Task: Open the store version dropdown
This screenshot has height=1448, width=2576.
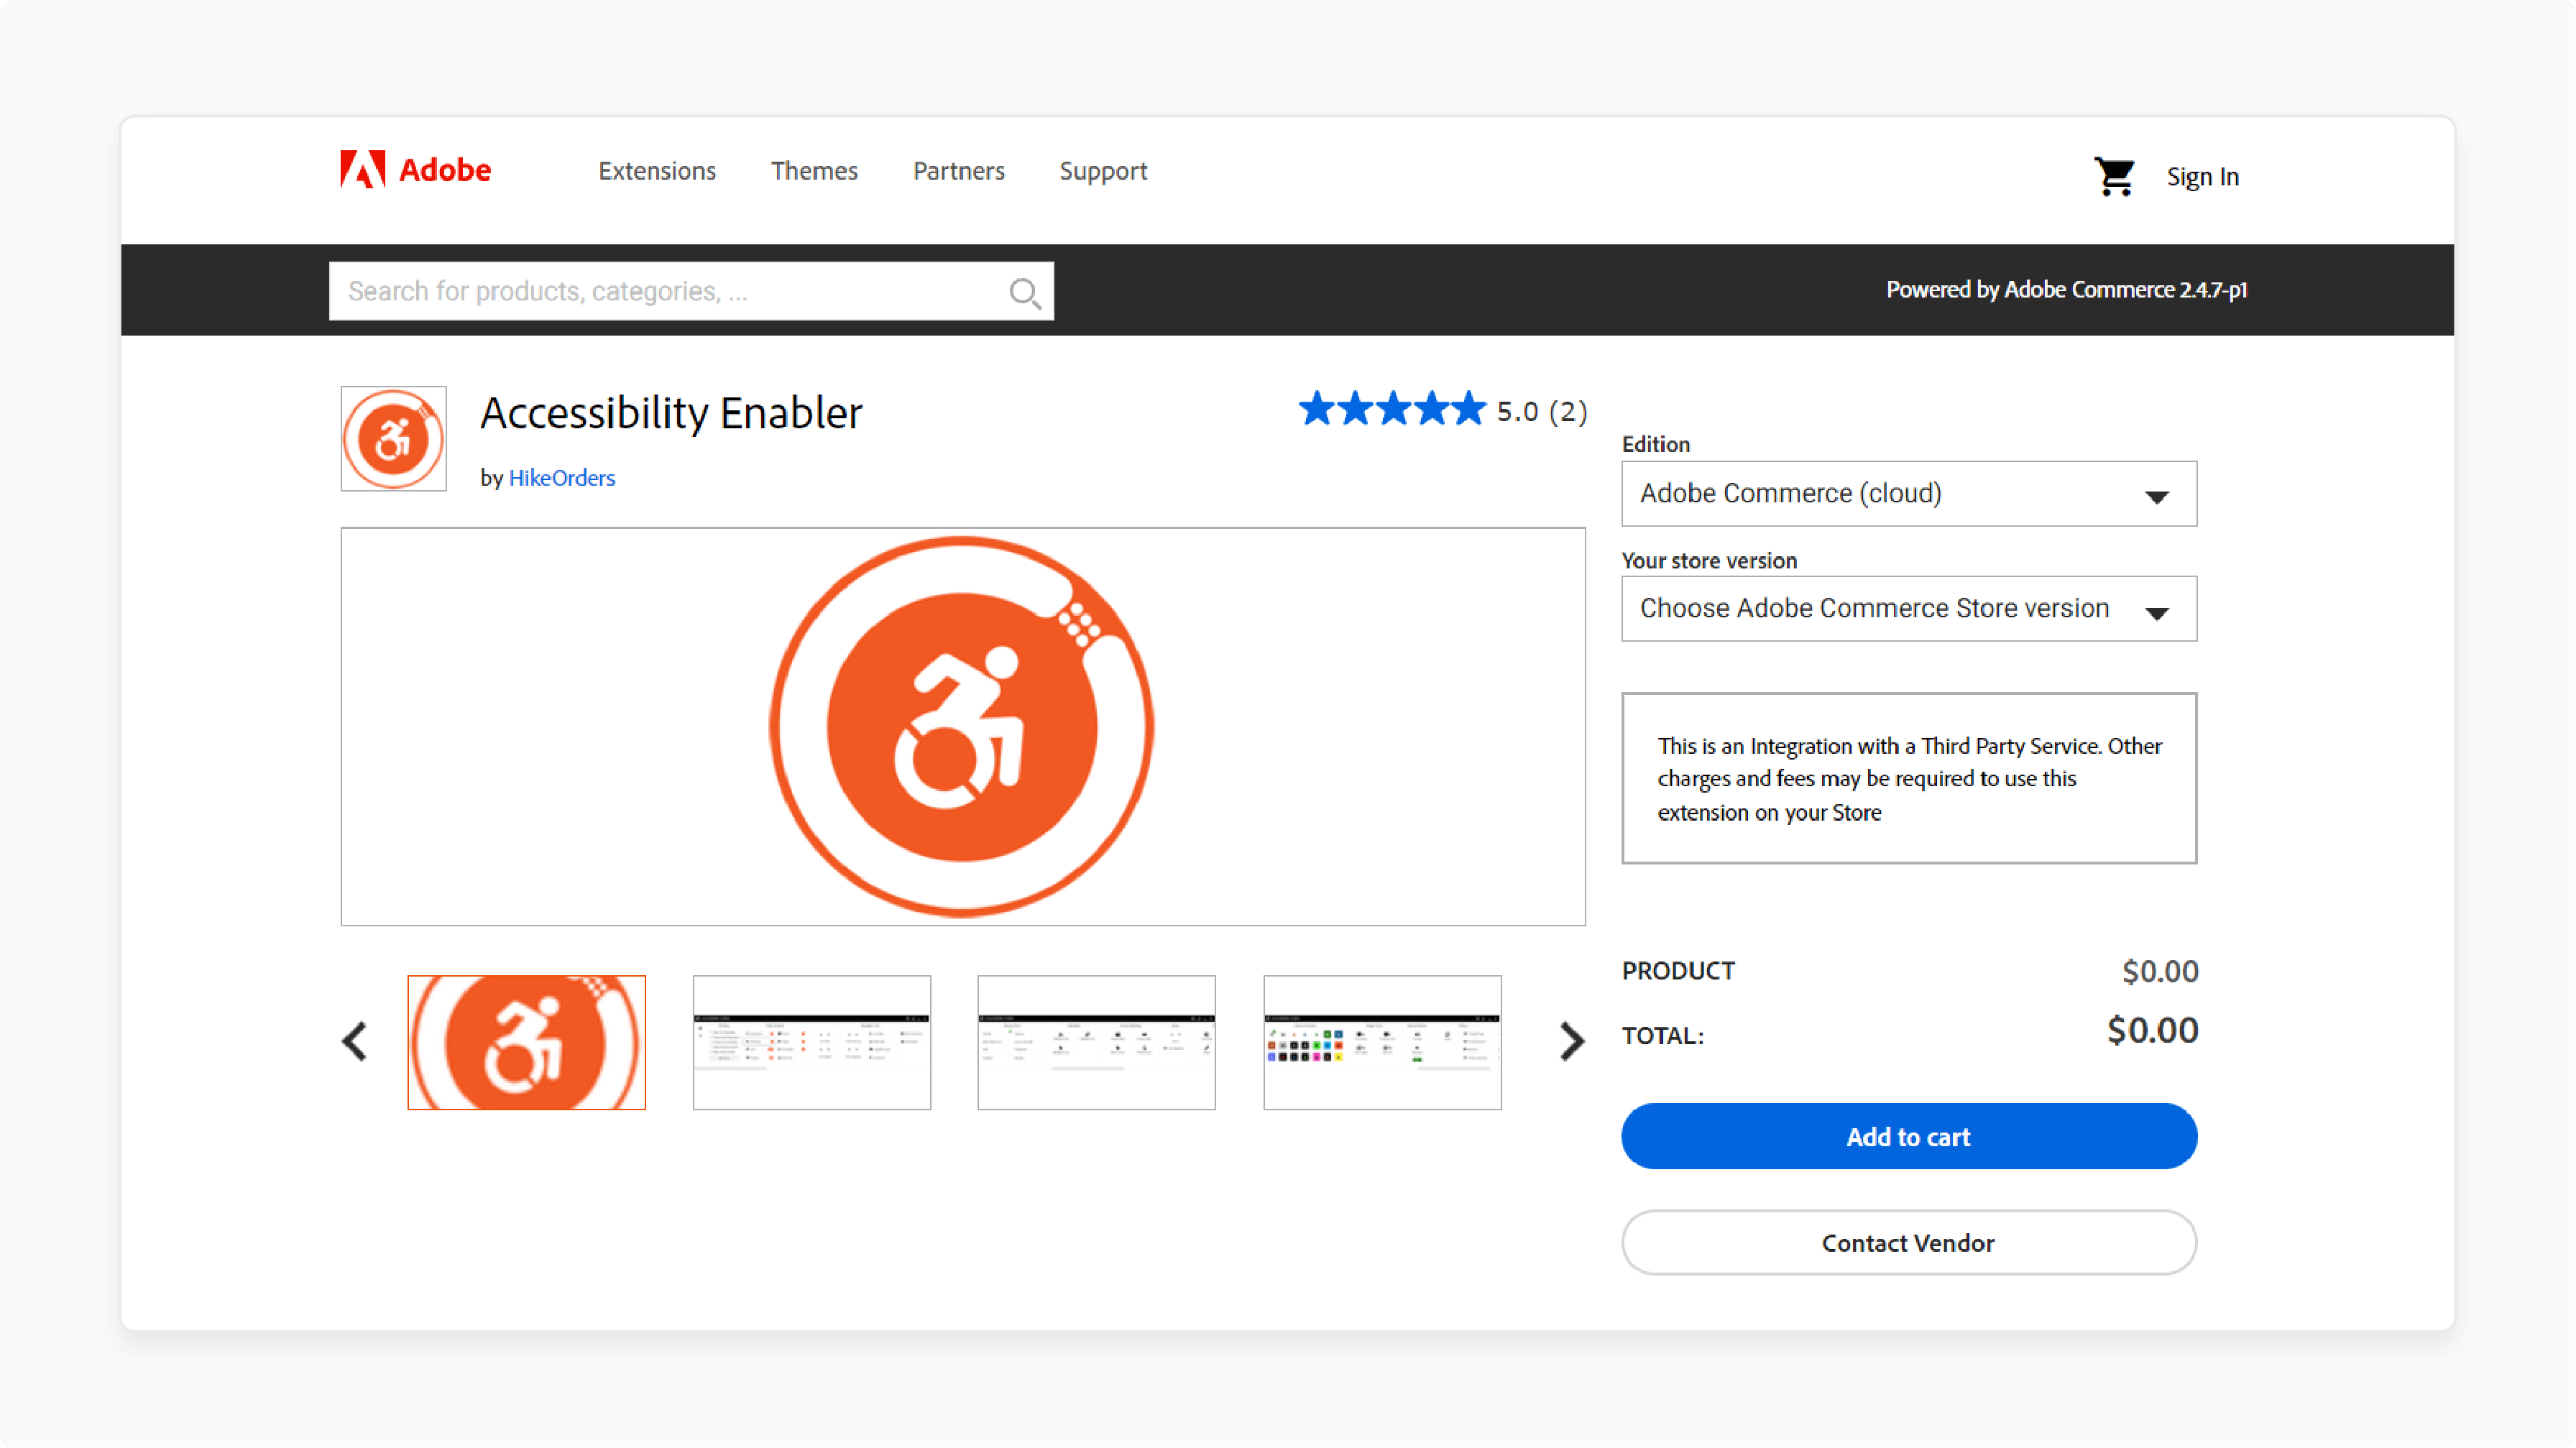Action: (1908, 609)
